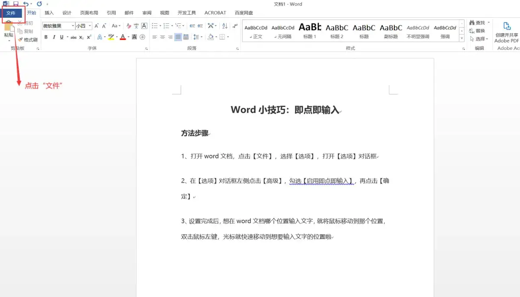Enable center text alignment

pyautogui.click(x=162, y=37)
